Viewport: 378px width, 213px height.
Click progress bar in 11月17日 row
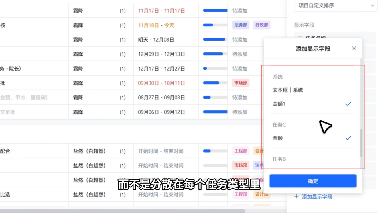pyautogui.click(x=215, y=11)
